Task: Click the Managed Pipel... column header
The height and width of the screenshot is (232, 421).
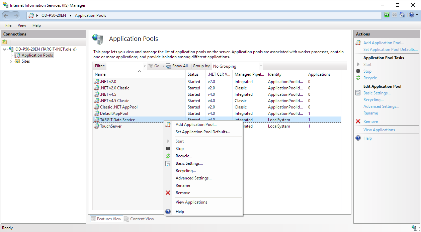Action: [x=249, y=74]
